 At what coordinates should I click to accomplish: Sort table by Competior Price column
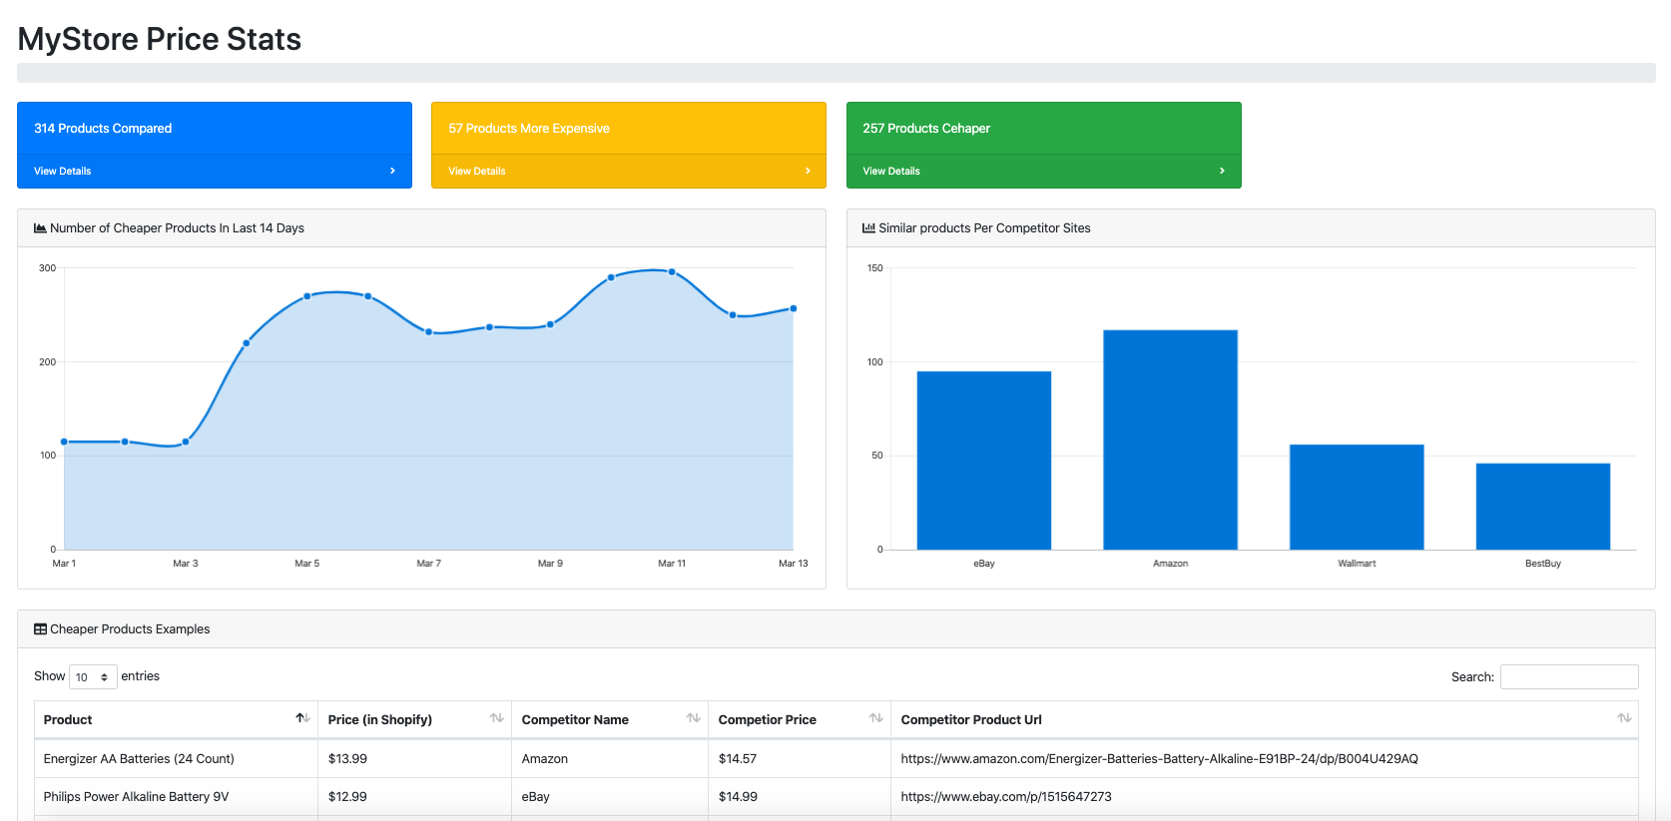point(800,720)
